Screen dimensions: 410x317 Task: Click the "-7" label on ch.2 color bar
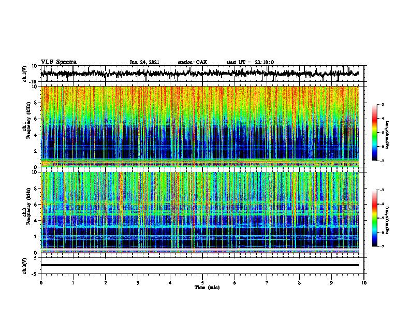(382, 247)
